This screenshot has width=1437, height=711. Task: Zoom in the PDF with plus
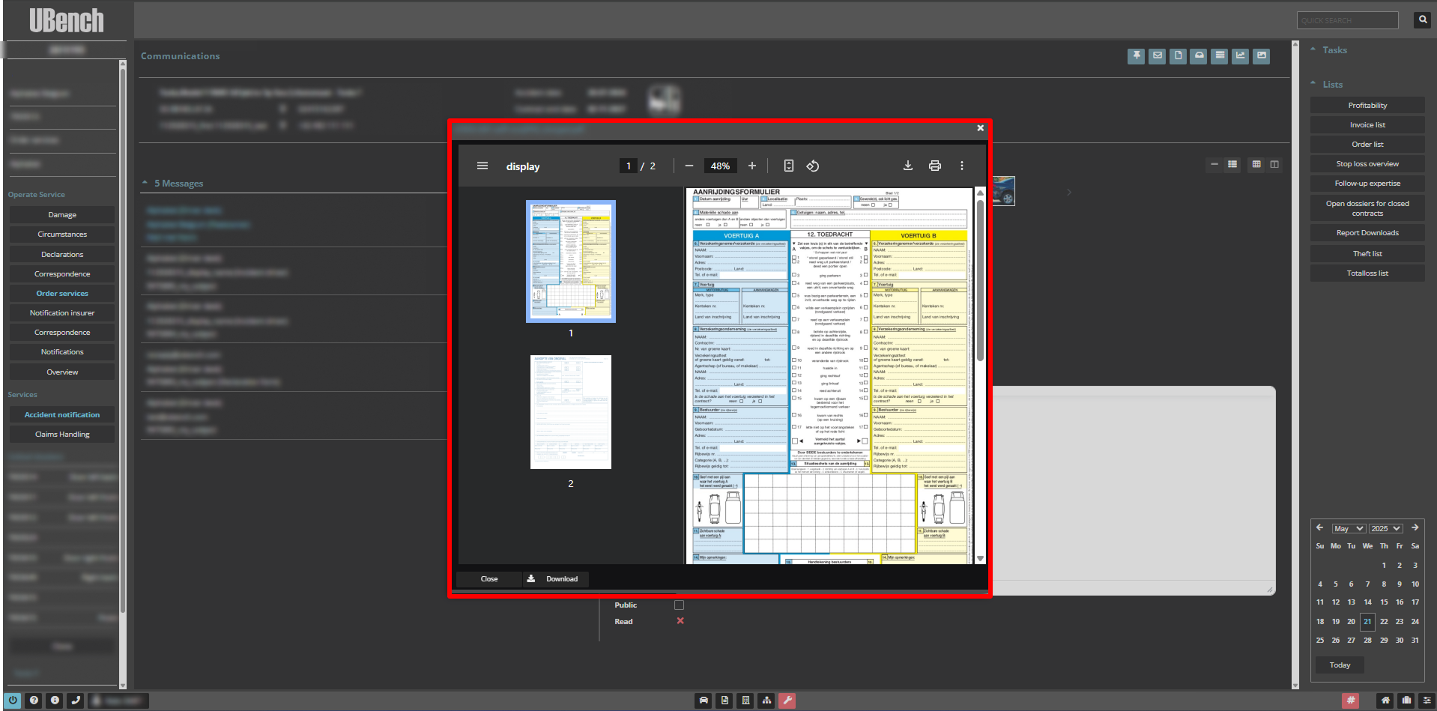click(x=752, y=166)
